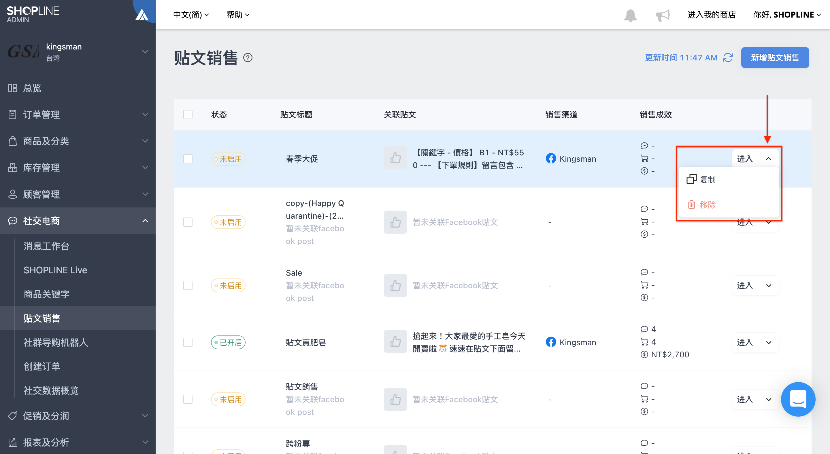Click thumbs-up thumbnail of 貼文賣肥皂 post
Viewport: 830px width, 454px height.
tap(395, 342)
